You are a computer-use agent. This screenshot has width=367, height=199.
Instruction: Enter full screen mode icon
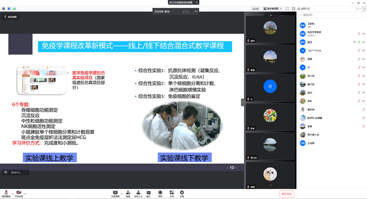click(x=287, y=9)
